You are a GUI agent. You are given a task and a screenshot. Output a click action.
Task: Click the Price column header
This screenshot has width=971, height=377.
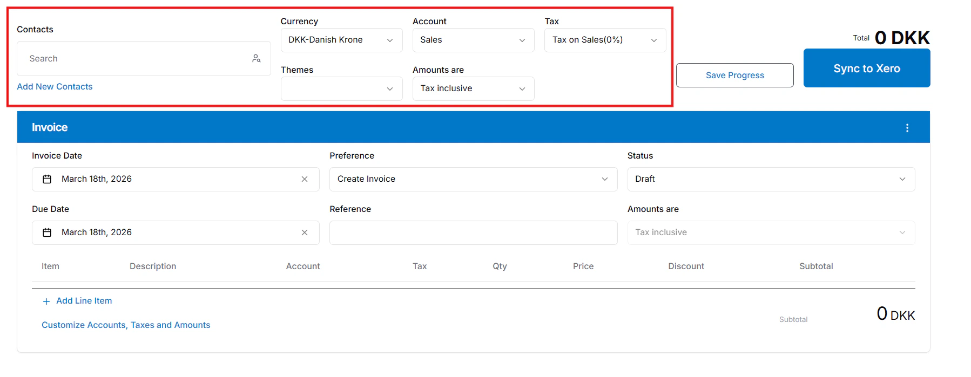pyautogui.click(x=583, y=266)
